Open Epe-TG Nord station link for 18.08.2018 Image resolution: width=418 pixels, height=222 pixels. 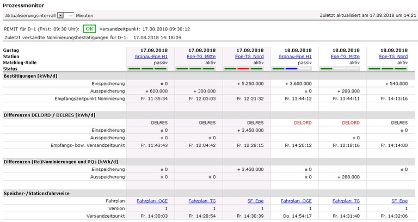393,56
